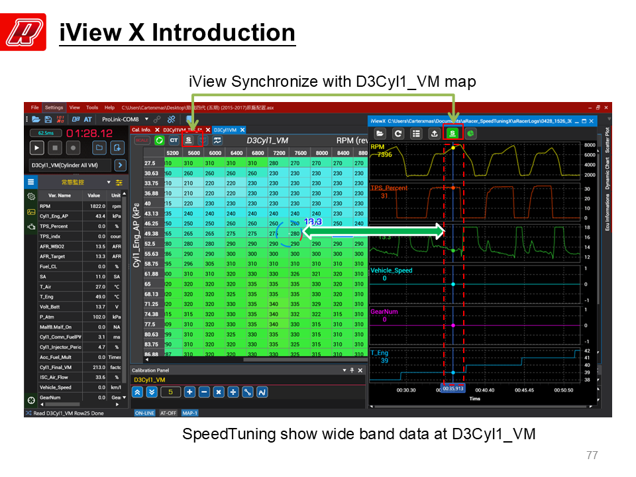Toggle the green S sync button in iViewX
The image size is (636, 477).
[452, 133]
